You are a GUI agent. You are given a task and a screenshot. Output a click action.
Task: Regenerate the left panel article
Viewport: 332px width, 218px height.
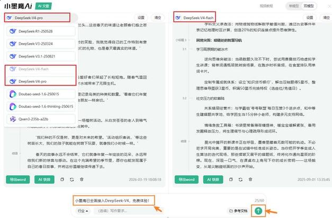tap(72, 179)
